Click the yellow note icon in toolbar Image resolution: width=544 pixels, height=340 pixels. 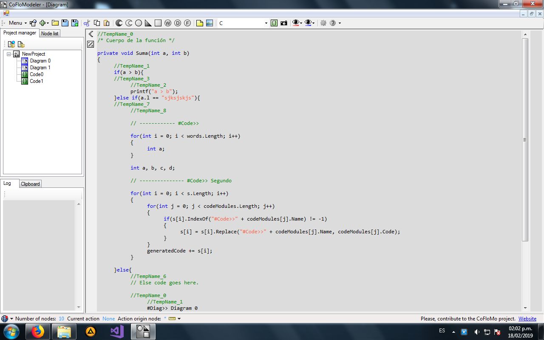200,23
